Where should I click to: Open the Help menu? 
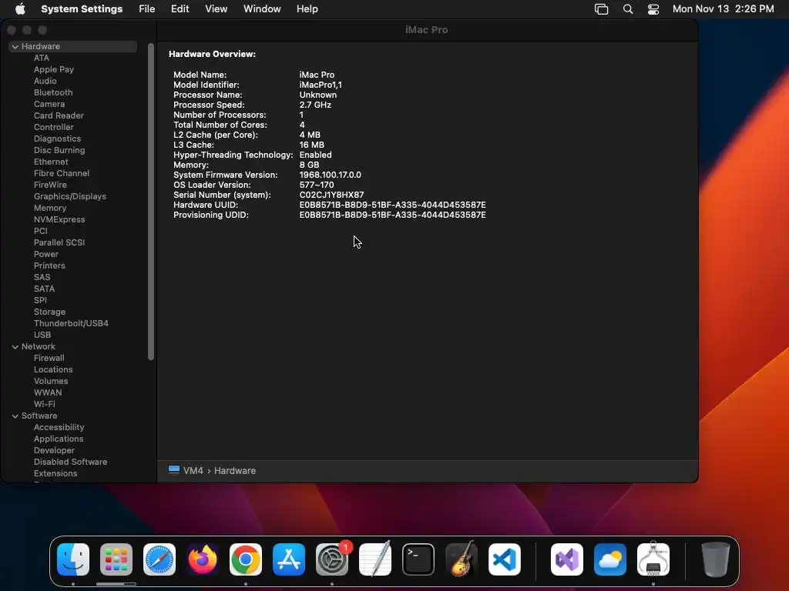click(307, 9)
